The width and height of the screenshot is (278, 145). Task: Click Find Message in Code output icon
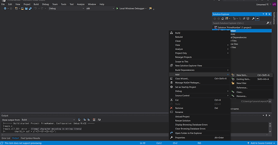point(80,120)
